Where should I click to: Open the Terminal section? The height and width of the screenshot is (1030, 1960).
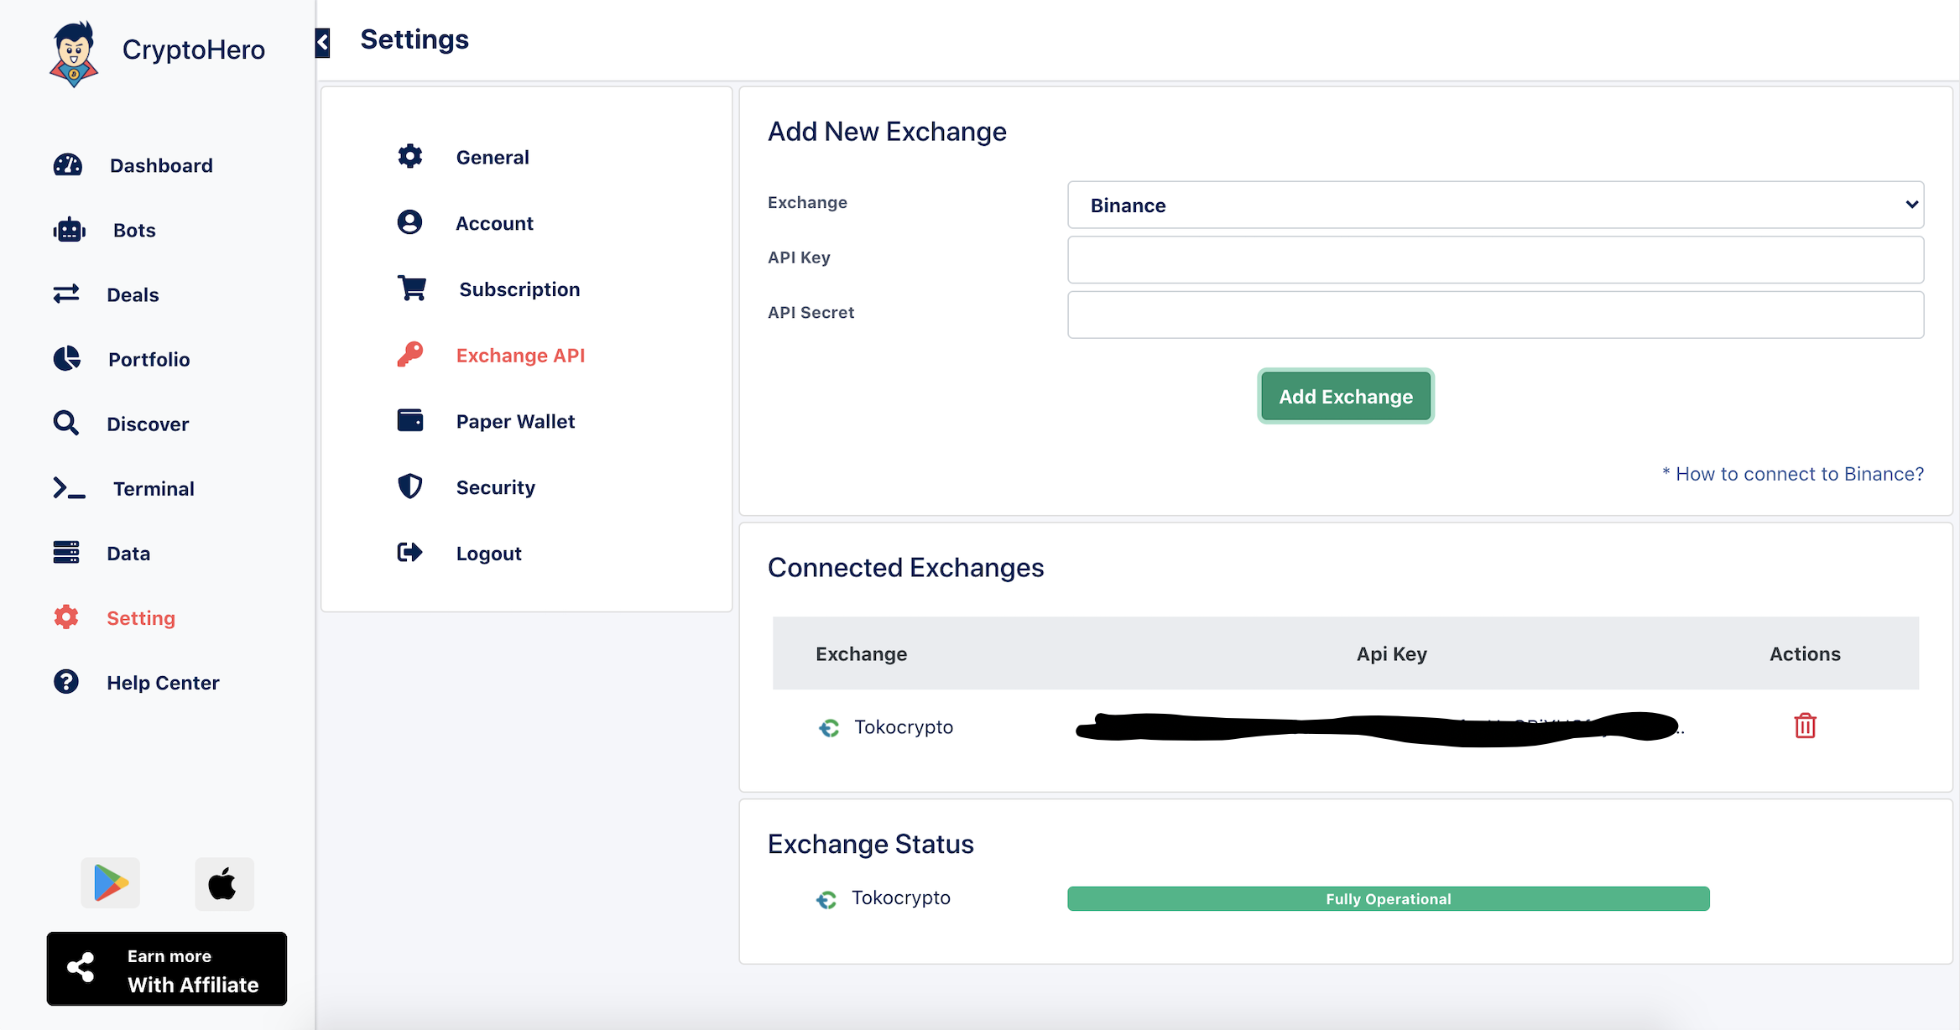(x=154, y=488)
